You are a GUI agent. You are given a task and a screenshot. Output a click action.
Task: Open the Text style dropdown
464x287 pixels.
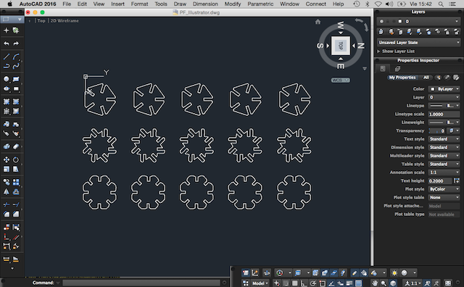[444, 138]
